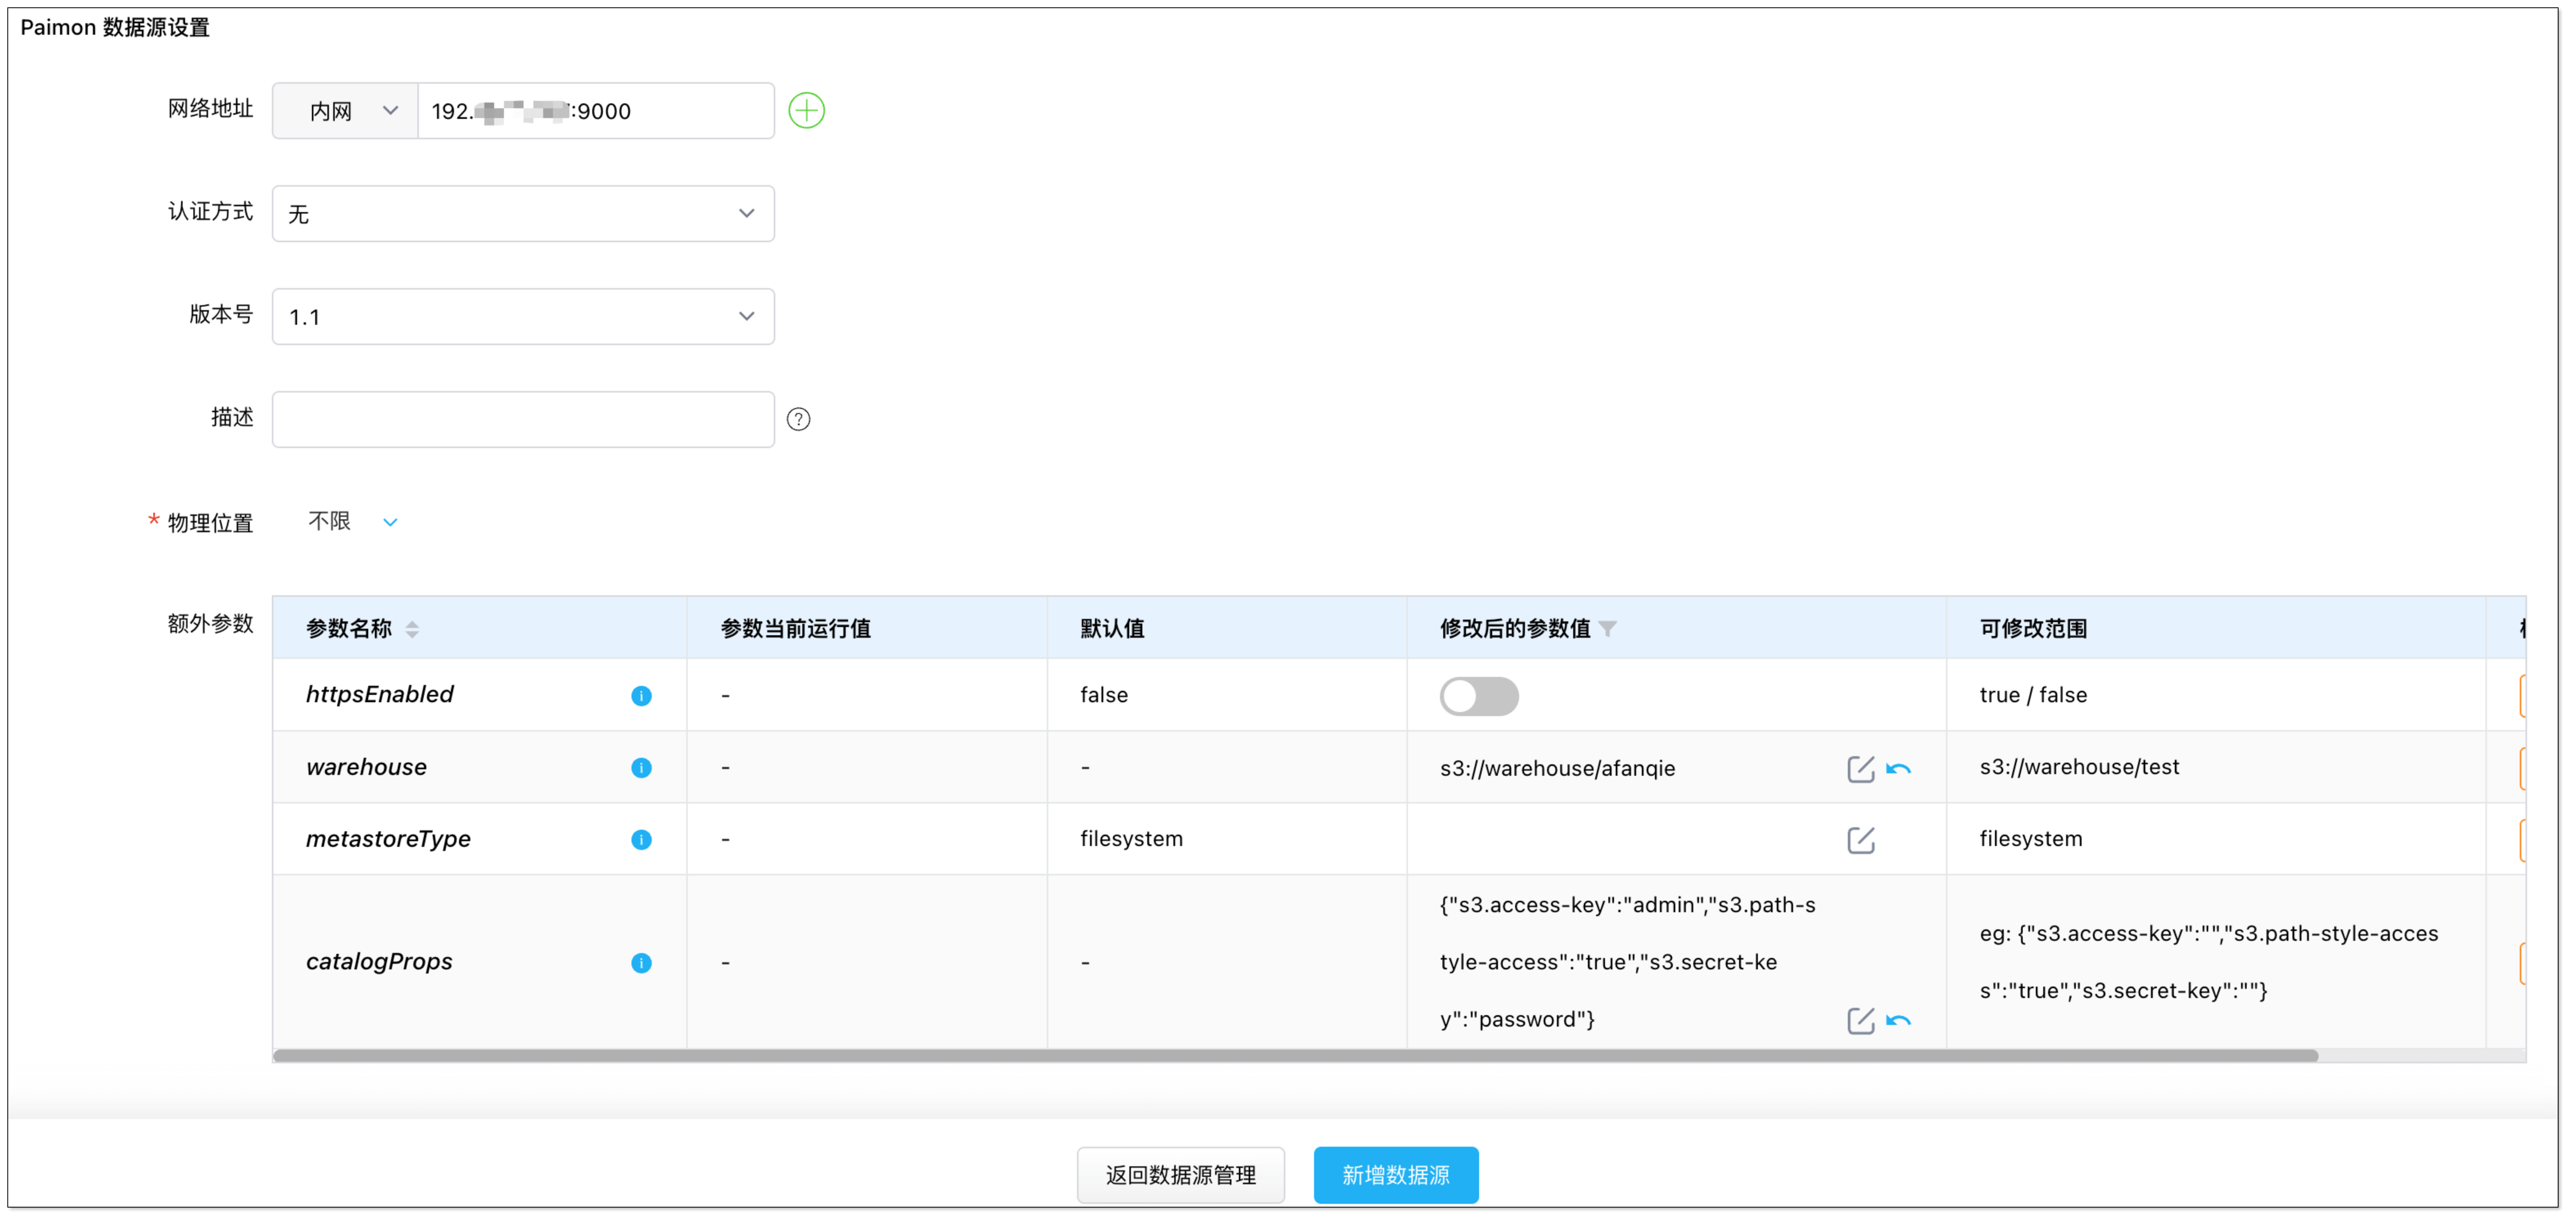Click the info icon beside httpsEnabled
The height and width of the screenshot is (1219, 2570).
coord(642,696)
